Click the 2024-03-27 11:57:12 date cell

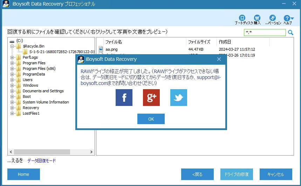(237, 49)
